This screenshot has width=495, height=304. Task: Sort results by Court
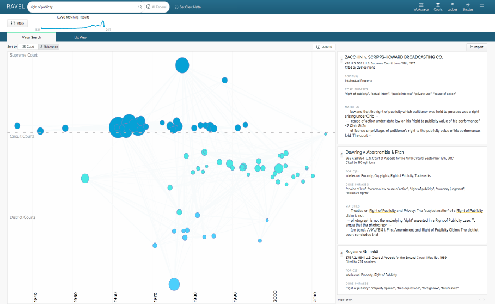click(28, 47)
